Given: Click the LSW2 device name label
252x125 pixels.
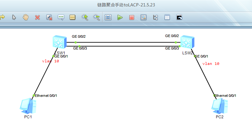Looking at the screenshot, I should [187, 53].
